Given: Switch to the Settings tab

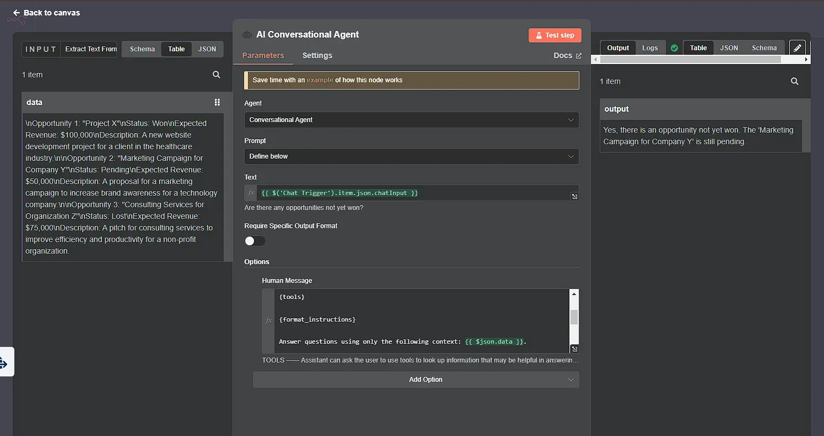Looking at the screenshot, I should tap(317, 55).
